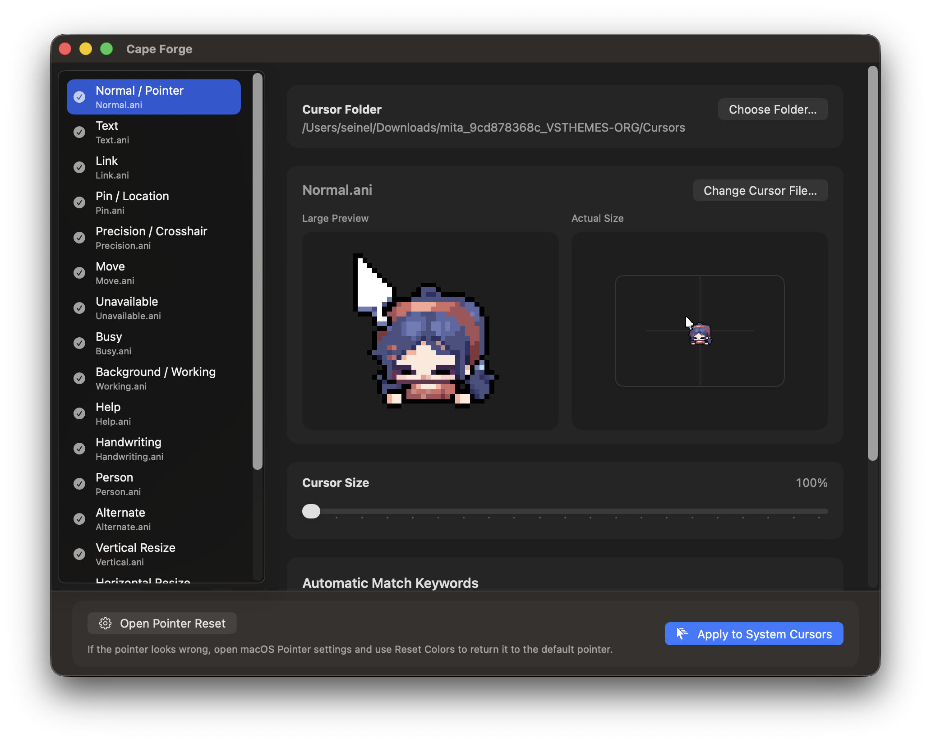Select the Link cursor entry
931x743 pixels.
[154, 167]
